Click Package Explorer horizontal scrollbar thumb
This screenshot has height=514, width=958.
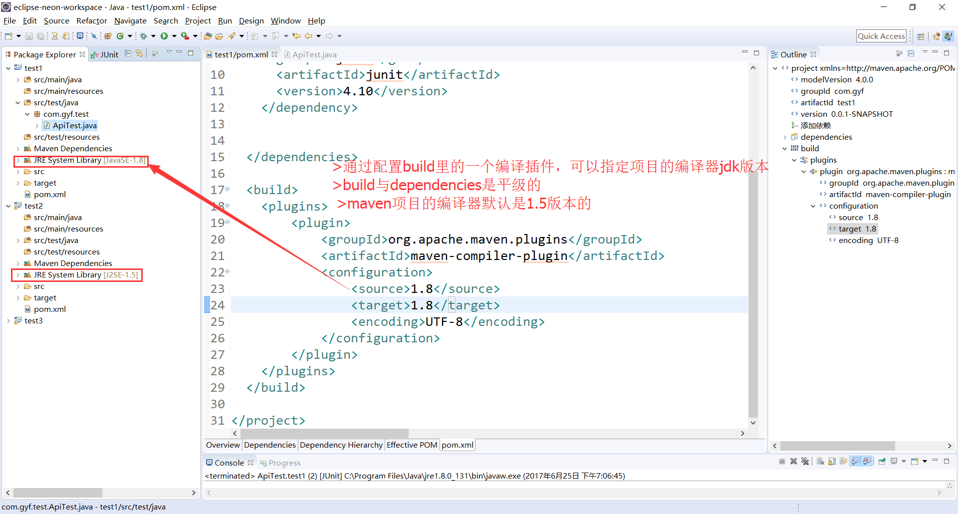[x=58, y=493]
